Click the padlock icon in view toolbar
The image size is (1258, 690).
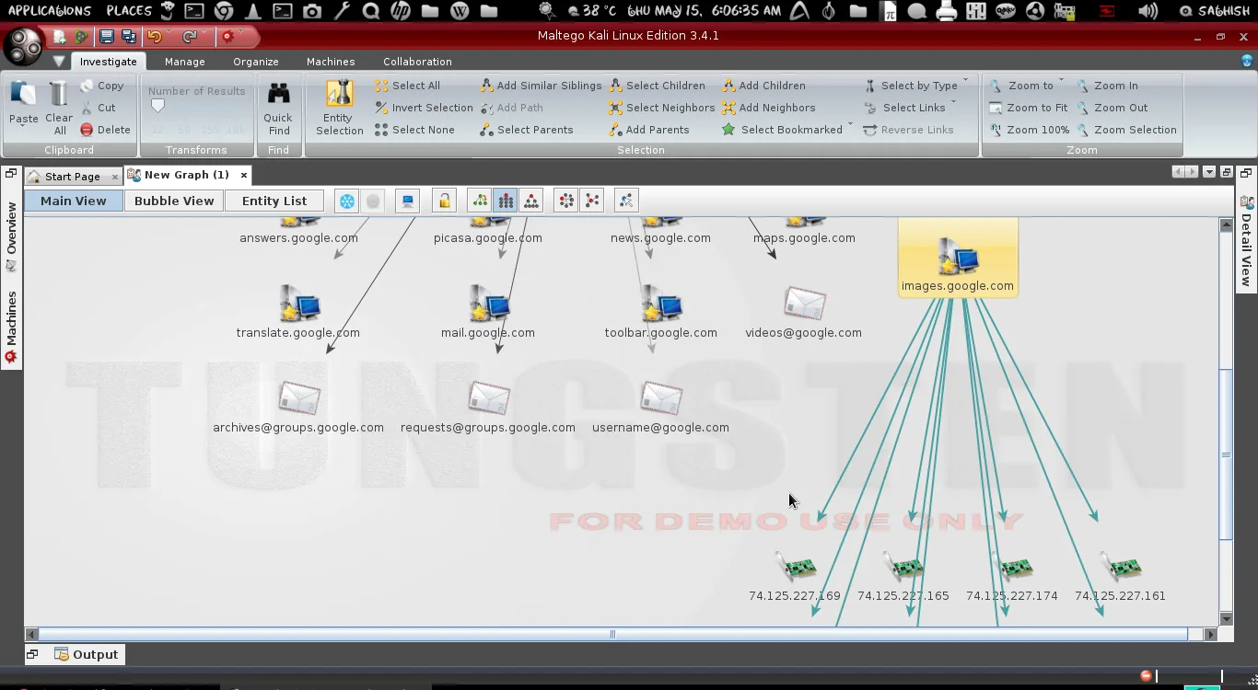(x=444, y=201)
